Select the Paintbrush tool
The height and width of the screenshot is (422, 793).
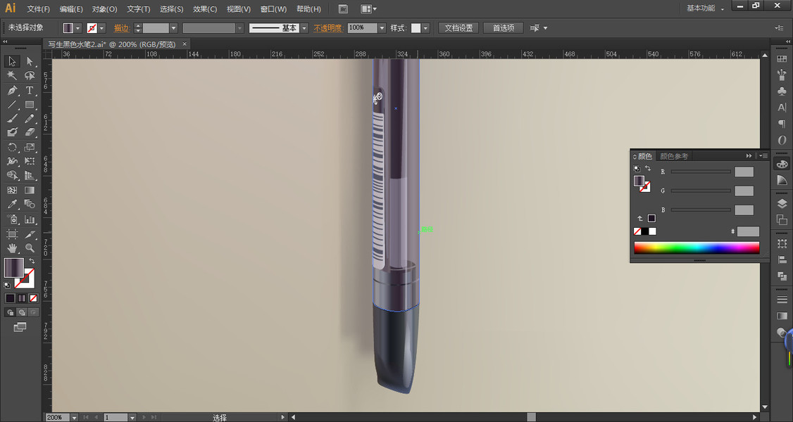click(12, 119)
